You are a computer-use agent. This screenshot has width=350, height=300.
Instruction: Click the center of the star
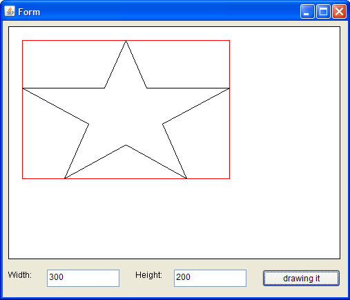pos(126,113)
